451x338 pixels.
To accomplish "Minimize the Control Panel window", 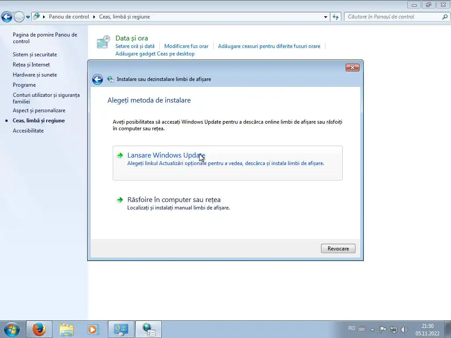I will coord(414,4).
